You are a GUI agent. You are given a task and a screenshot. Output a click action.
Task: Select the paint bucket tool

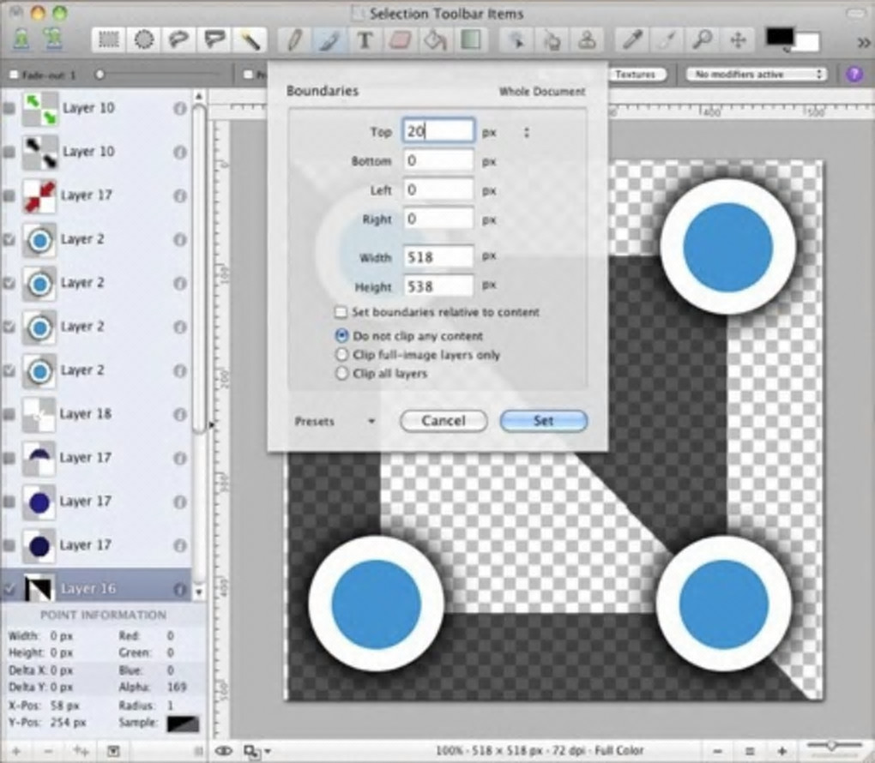(x=435, y=40)
